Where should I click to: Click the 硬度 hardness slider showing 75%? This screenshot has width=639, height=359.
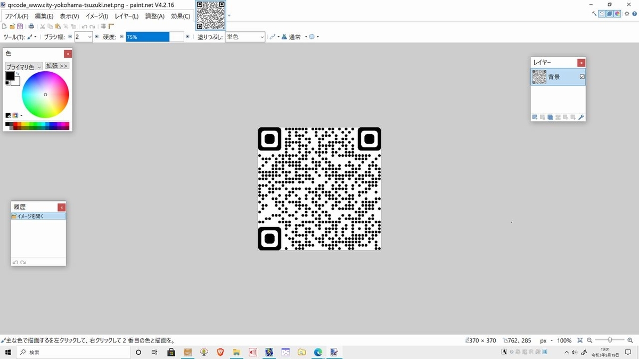tap(155, 37)
